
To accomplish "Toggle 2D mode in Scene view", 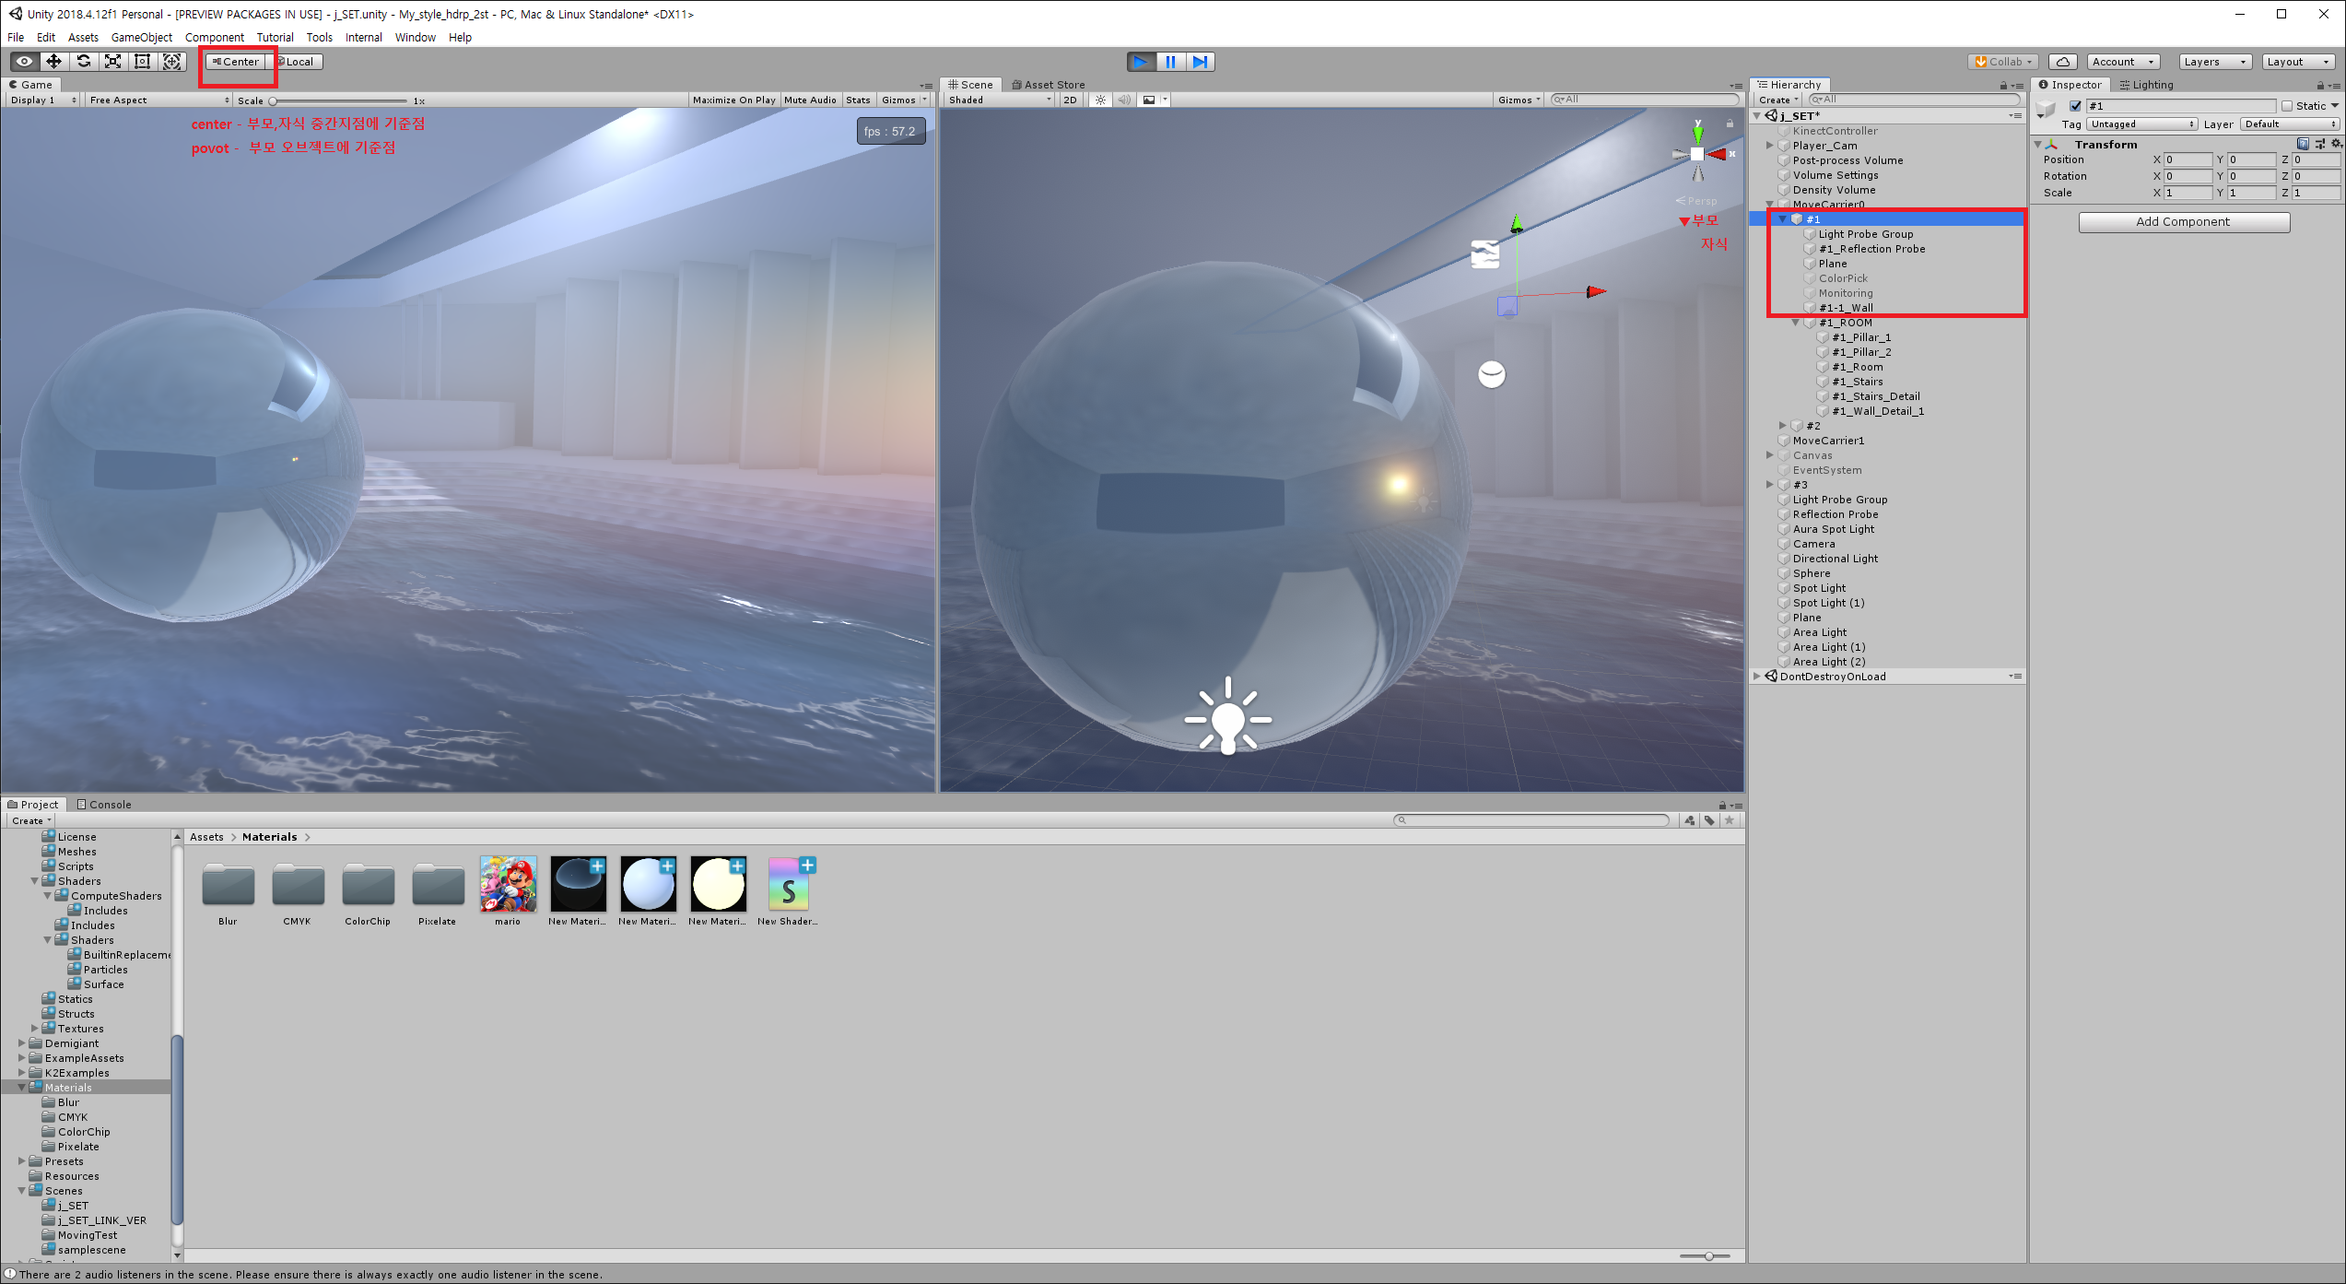I will point(1070,100).
